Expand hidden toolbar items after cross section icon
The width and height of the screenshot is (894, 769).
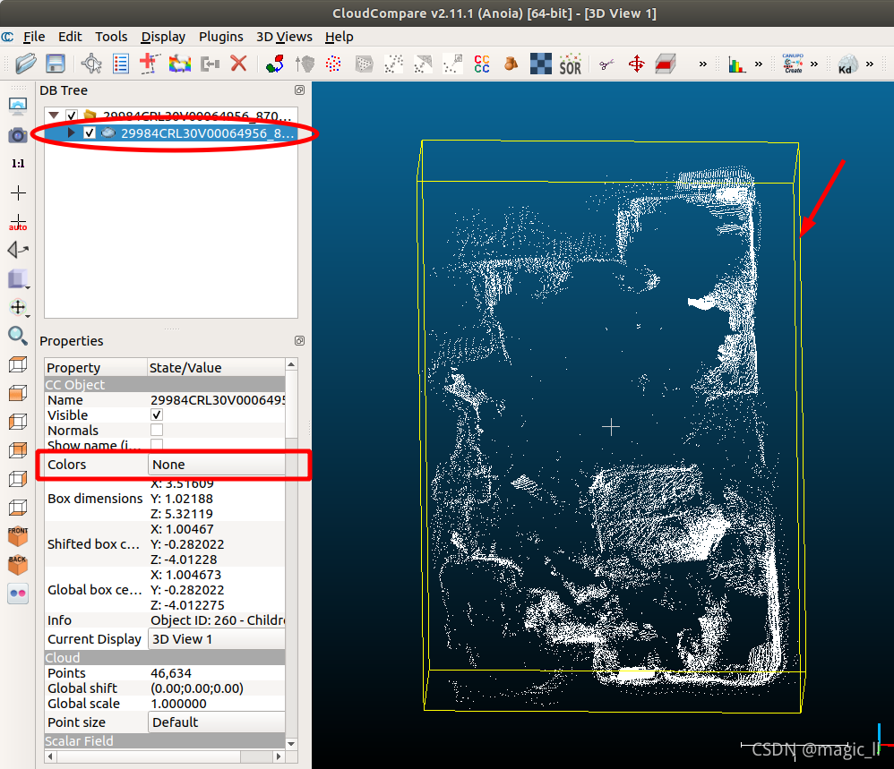pos(703,64)
